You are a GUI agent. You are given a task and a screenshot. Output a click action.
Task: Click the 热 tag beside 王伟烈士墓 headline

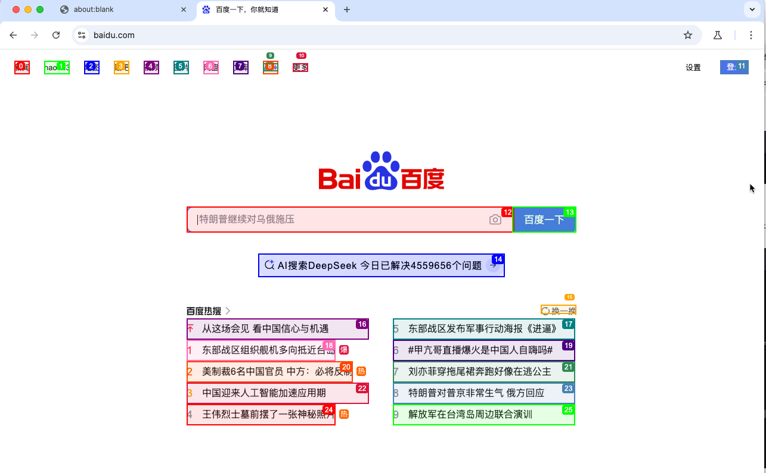(x=344, y=414)
